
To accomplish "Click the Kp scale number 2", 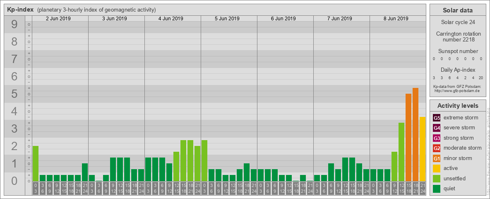I will coord(14,146).
